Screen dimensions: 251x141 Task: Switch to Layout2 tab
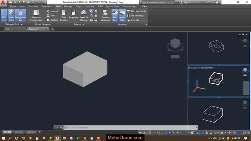[x=31, y=132]
